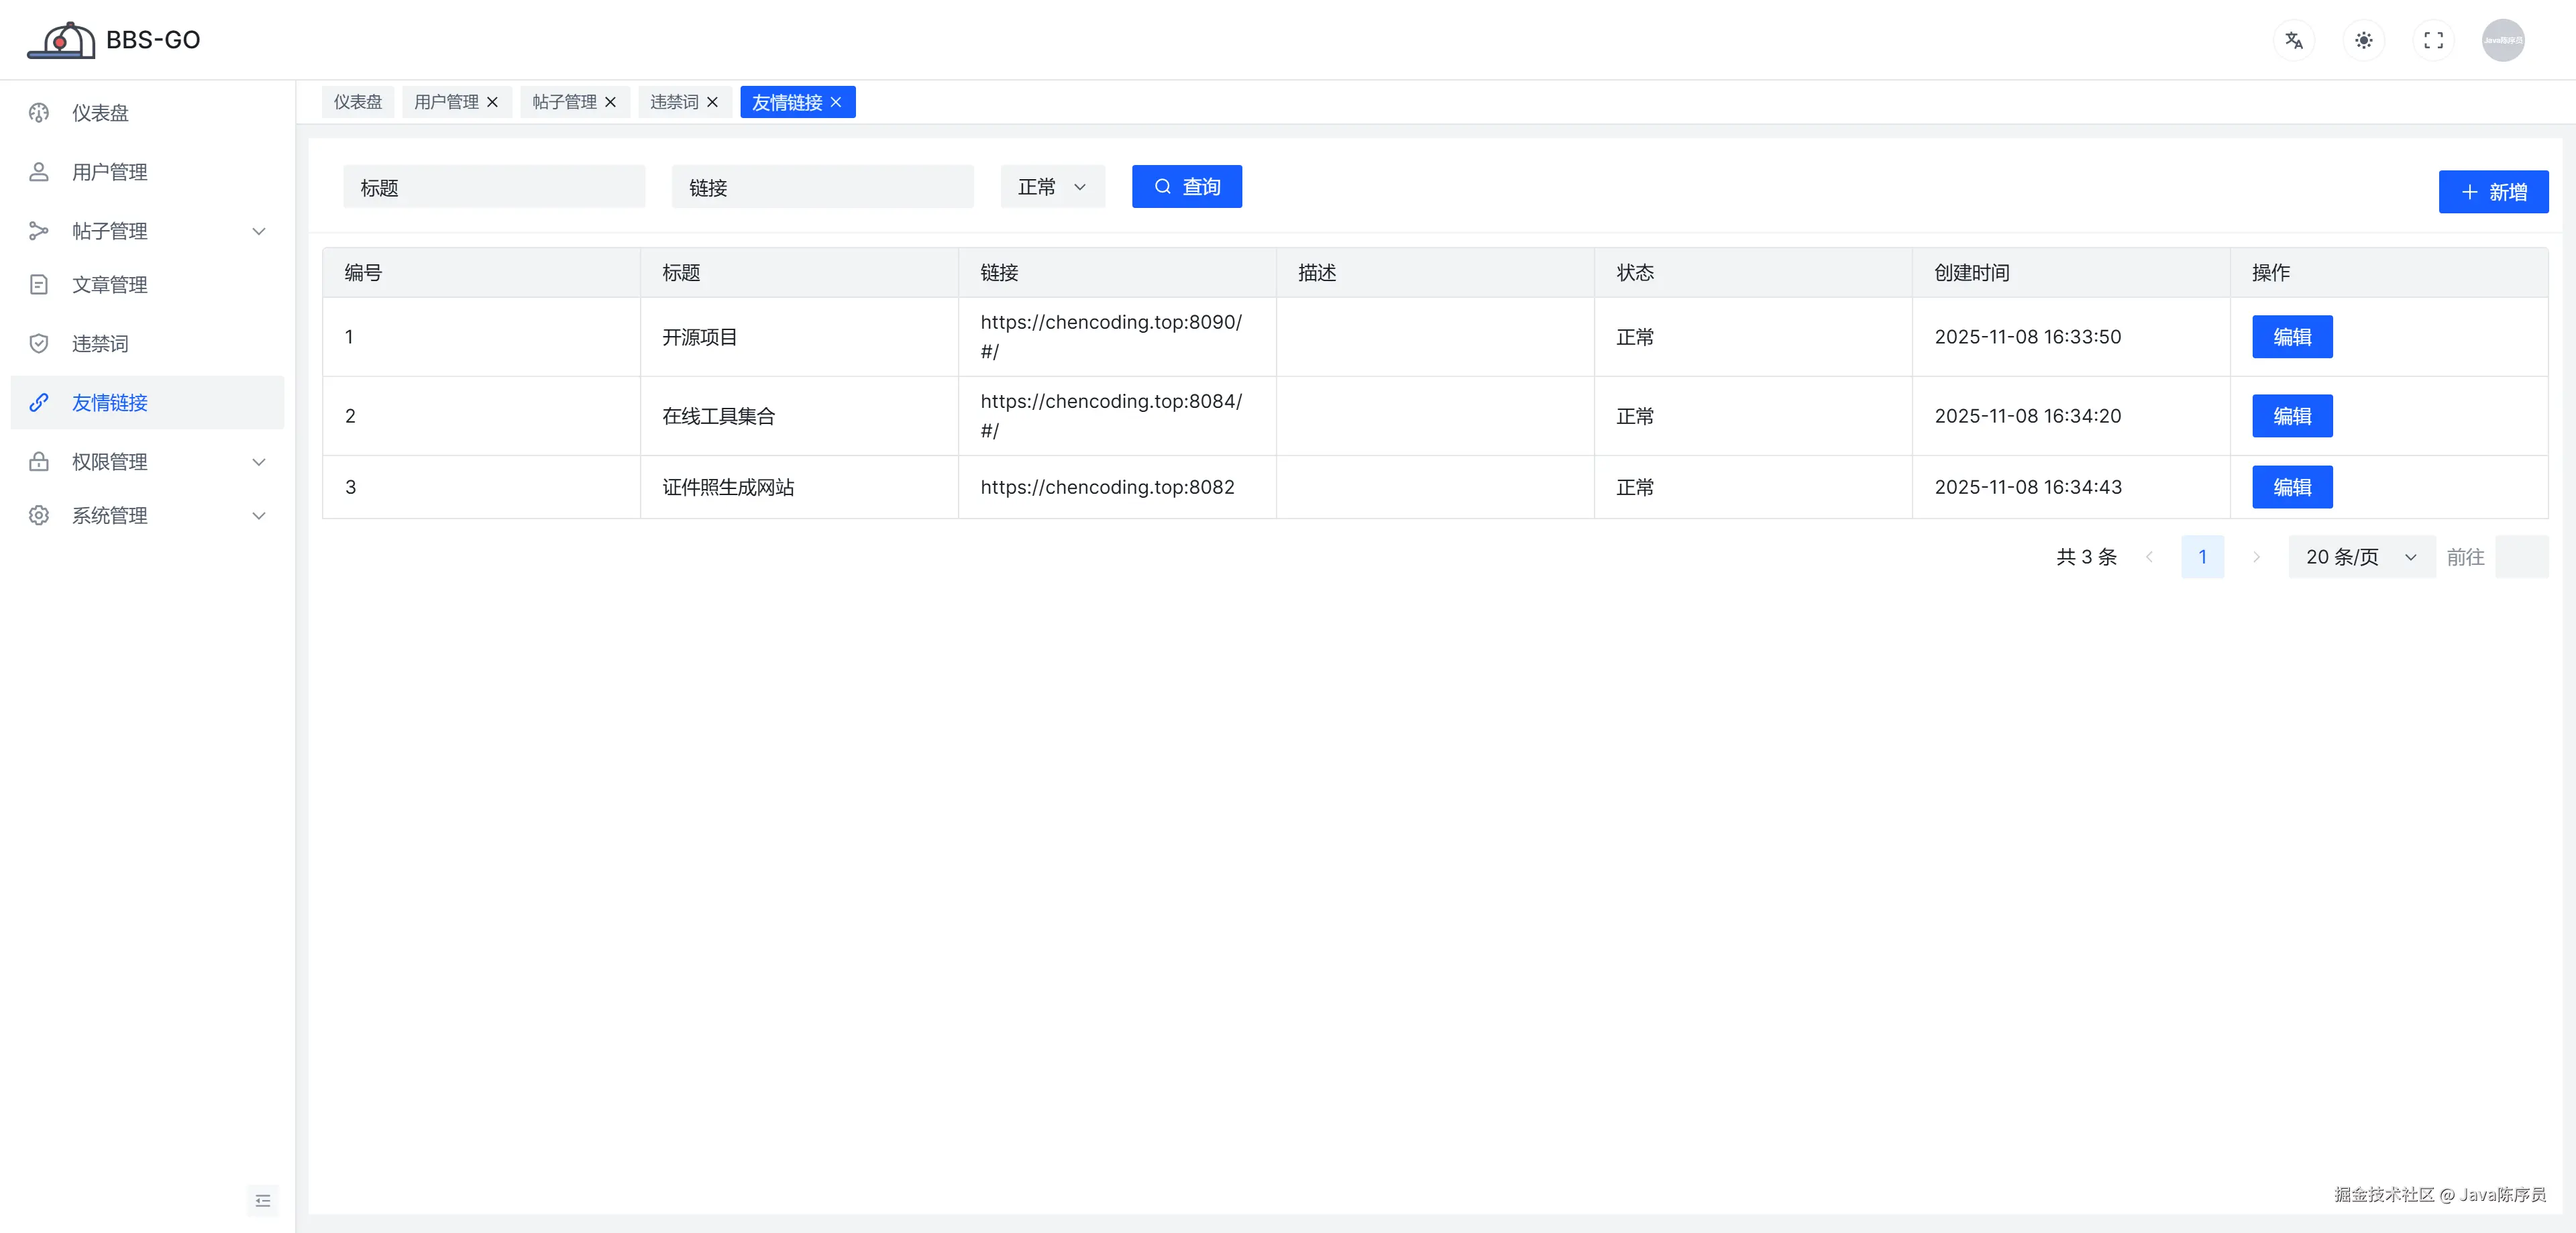
Task: Open 仪表盘 from the sidebar
Action: [x=100, y=113]
